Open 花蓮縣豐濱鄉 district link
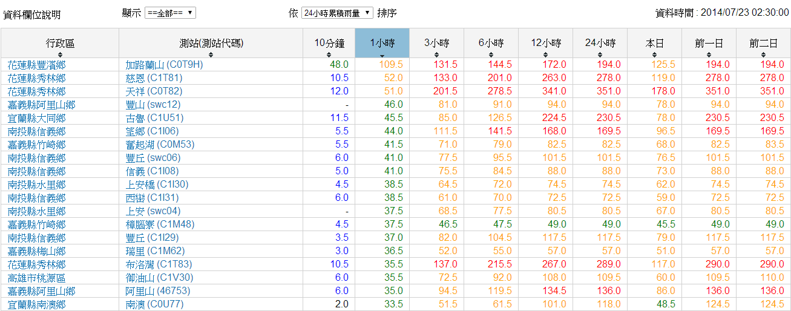The height and width of the screenshot is (311, 791). coord(36,65)
